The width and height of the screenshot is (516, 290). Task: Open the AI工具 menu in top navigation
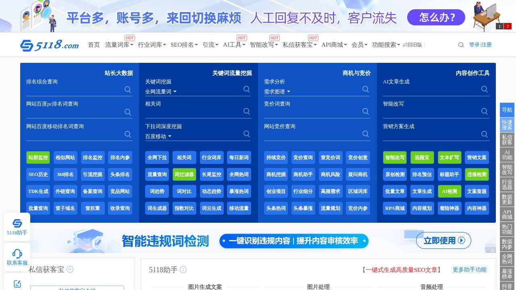pyautogui.click(x=233, y=45)
